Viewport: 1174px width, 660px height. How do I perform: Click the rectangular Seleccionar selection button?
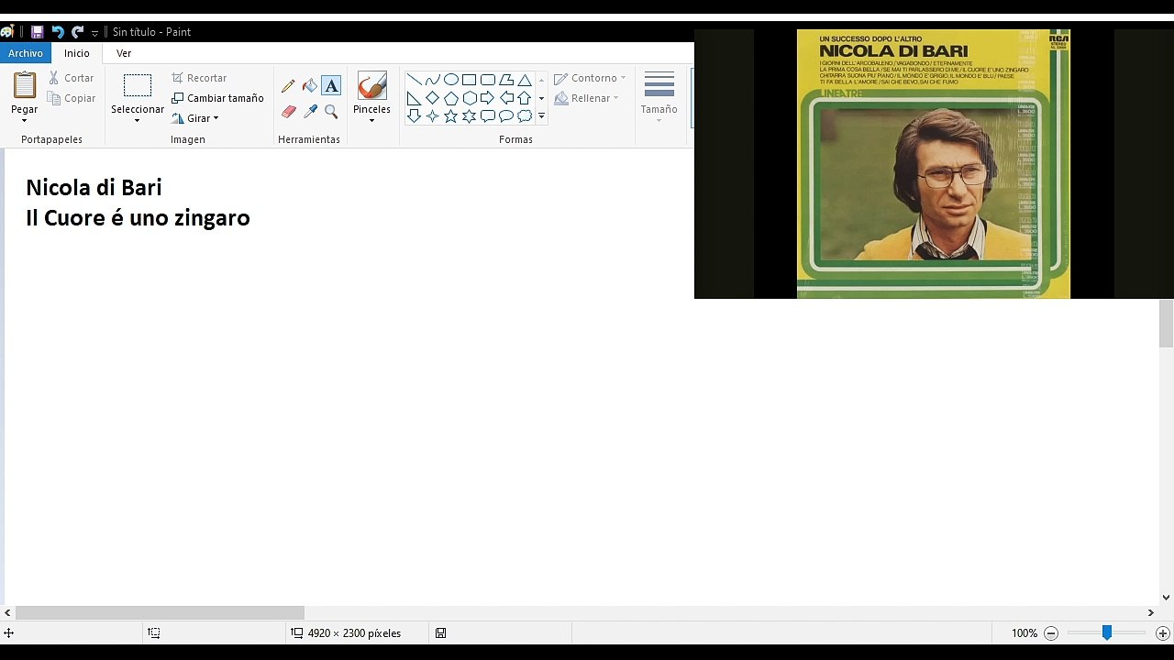tap(138, 86)
